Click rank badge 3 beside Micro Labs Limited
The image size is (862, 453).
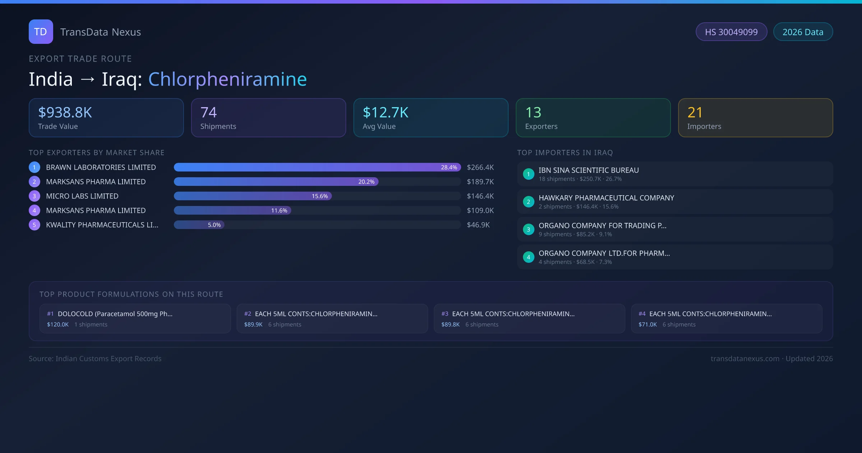pos(34,196)
